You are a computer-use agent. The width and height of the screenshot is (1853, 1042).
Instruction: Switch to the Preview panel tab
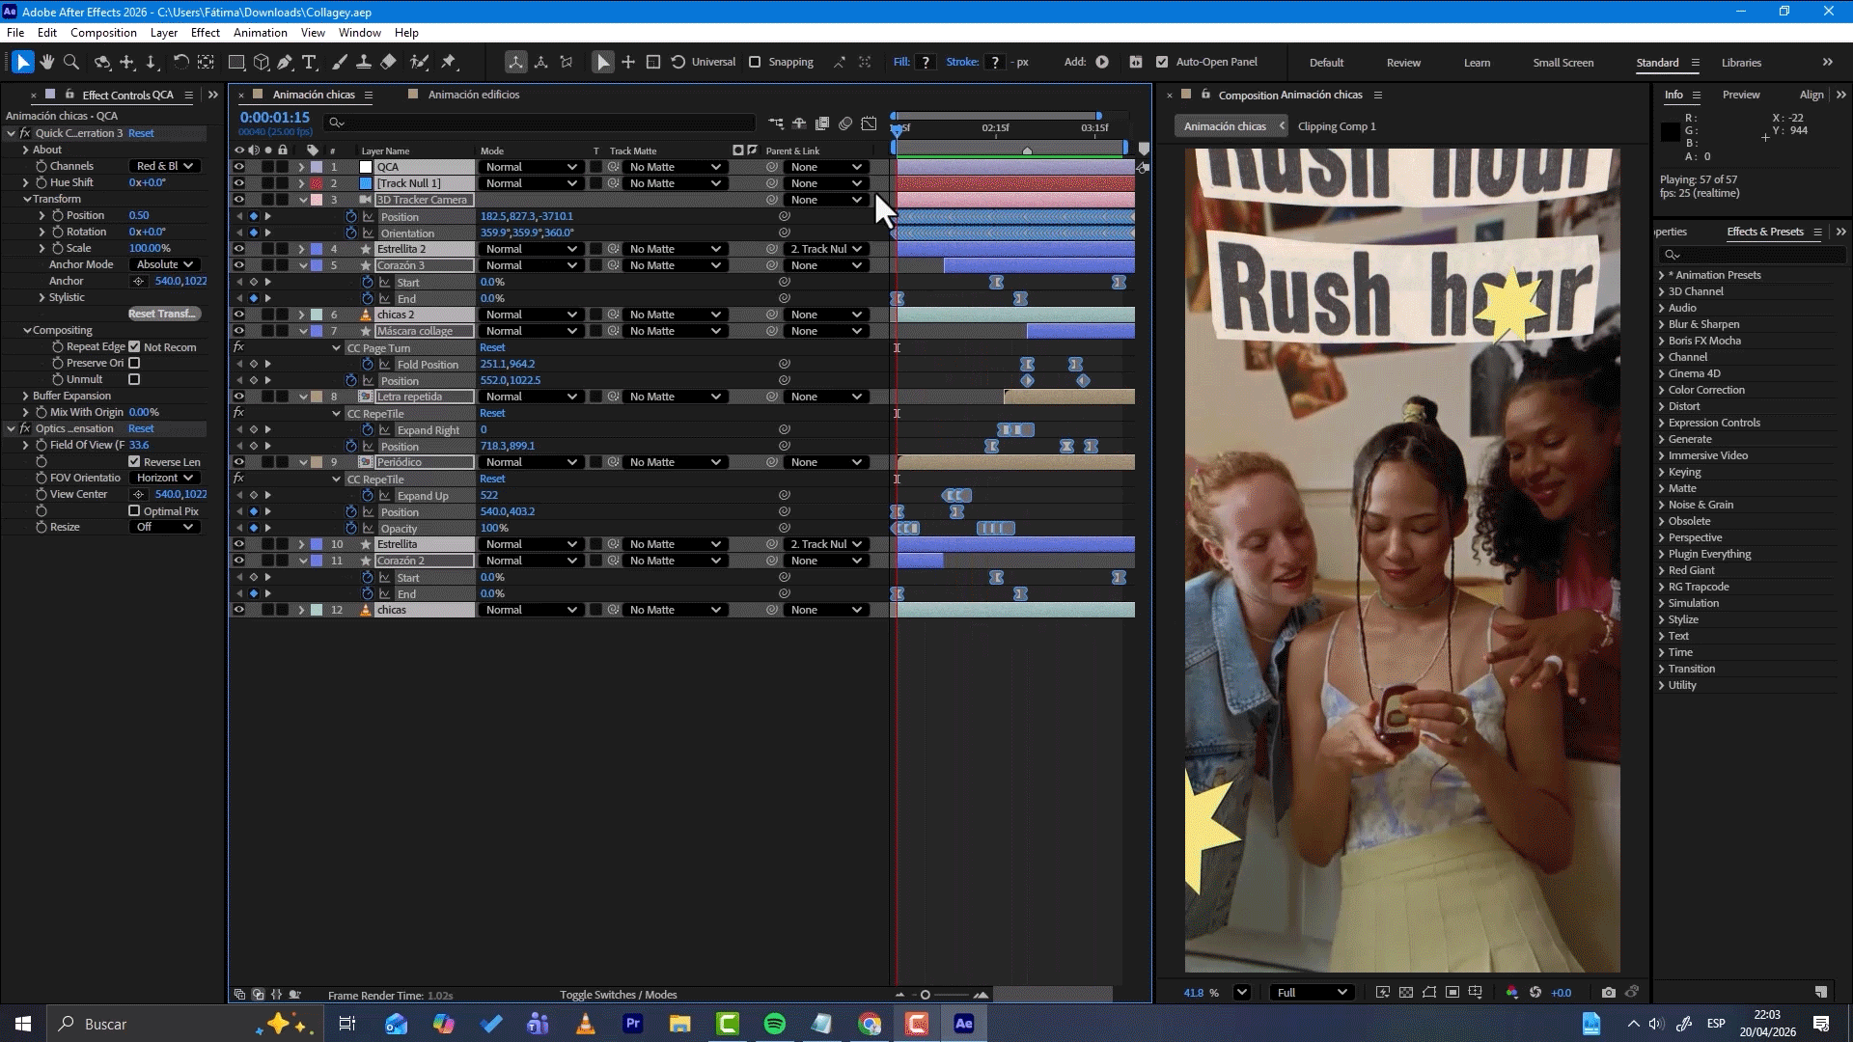(x=1741, y=95)
